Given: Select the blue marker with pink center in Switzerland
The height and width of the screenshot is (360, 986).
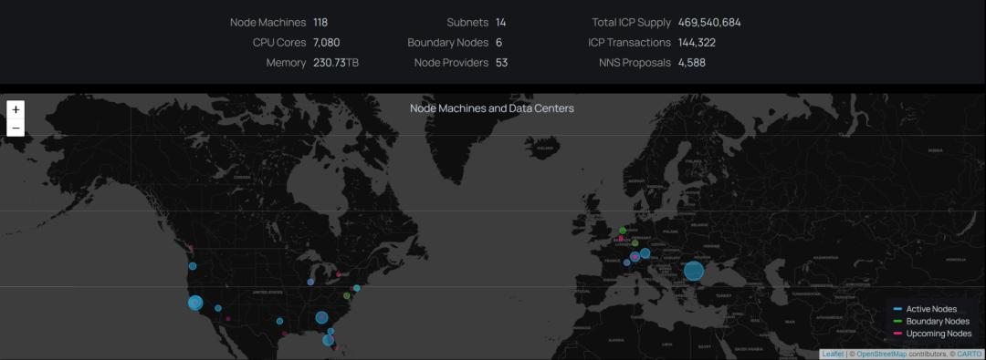Looking at the screenshot, I should pos(635,256).
